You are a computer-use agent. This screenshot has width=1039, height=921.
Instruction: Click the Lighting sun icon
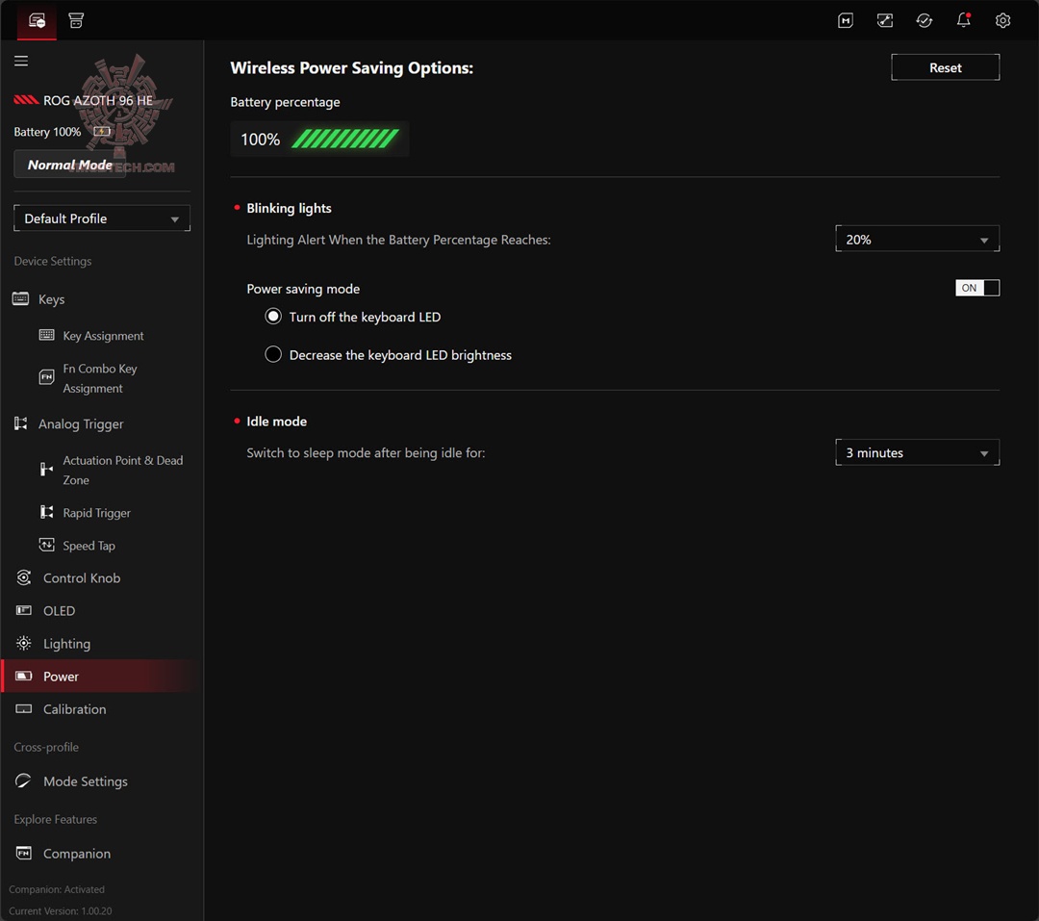[x=24, y=643]
